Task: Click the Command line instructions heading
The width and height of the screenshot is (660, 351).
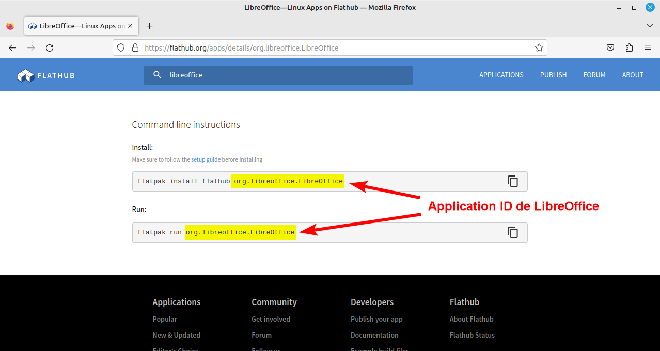Action: [186, 125]
